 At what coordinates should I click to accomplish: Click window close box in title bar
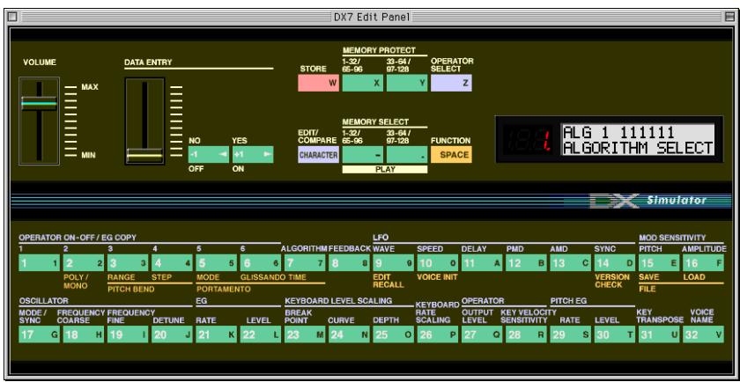(x=12, y=17)
